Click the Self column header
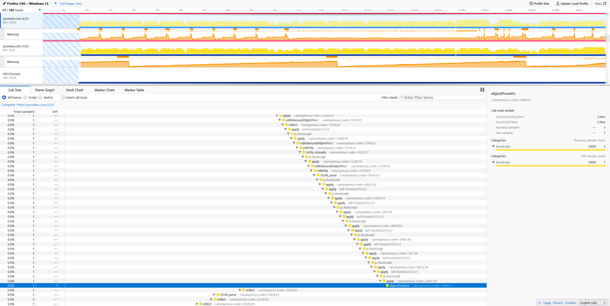 coord(55,111)
